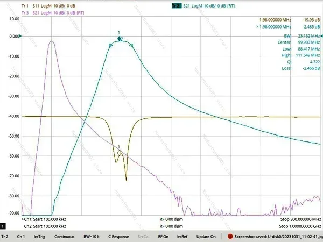Click the -90.00 bottom scale label

pos(14,213)
